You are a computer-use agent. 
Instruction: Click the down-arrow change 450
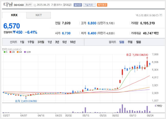(18, 32)
